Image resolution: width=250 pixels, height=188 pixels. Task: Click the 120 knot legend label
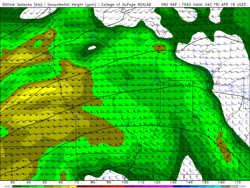click(157, 182)
